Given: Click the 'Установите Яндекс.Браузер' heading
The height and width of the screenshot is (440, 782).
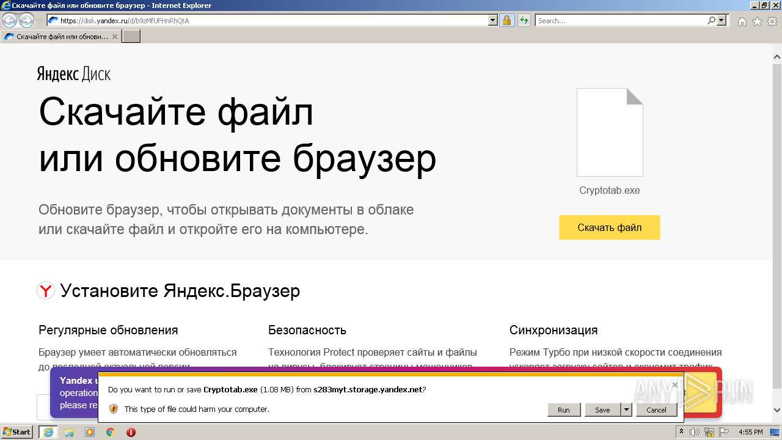Looking at the screenshot, I should tap(180, 290).
